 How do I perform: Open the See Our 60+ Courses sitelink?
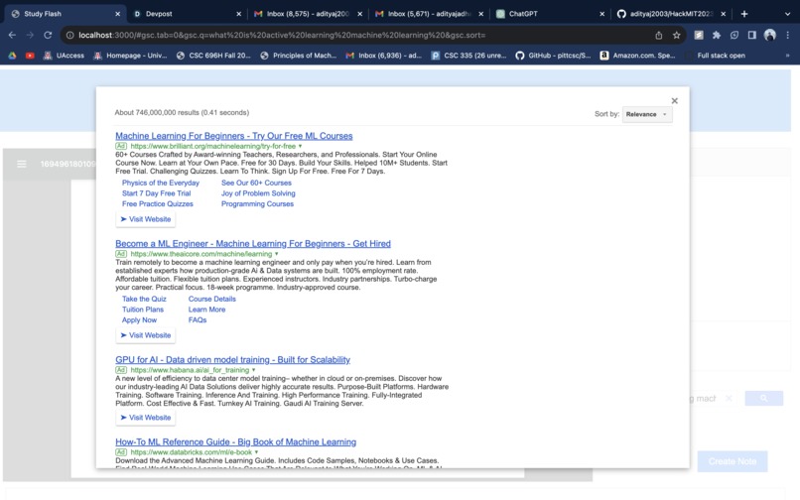[x=256, y=183]
